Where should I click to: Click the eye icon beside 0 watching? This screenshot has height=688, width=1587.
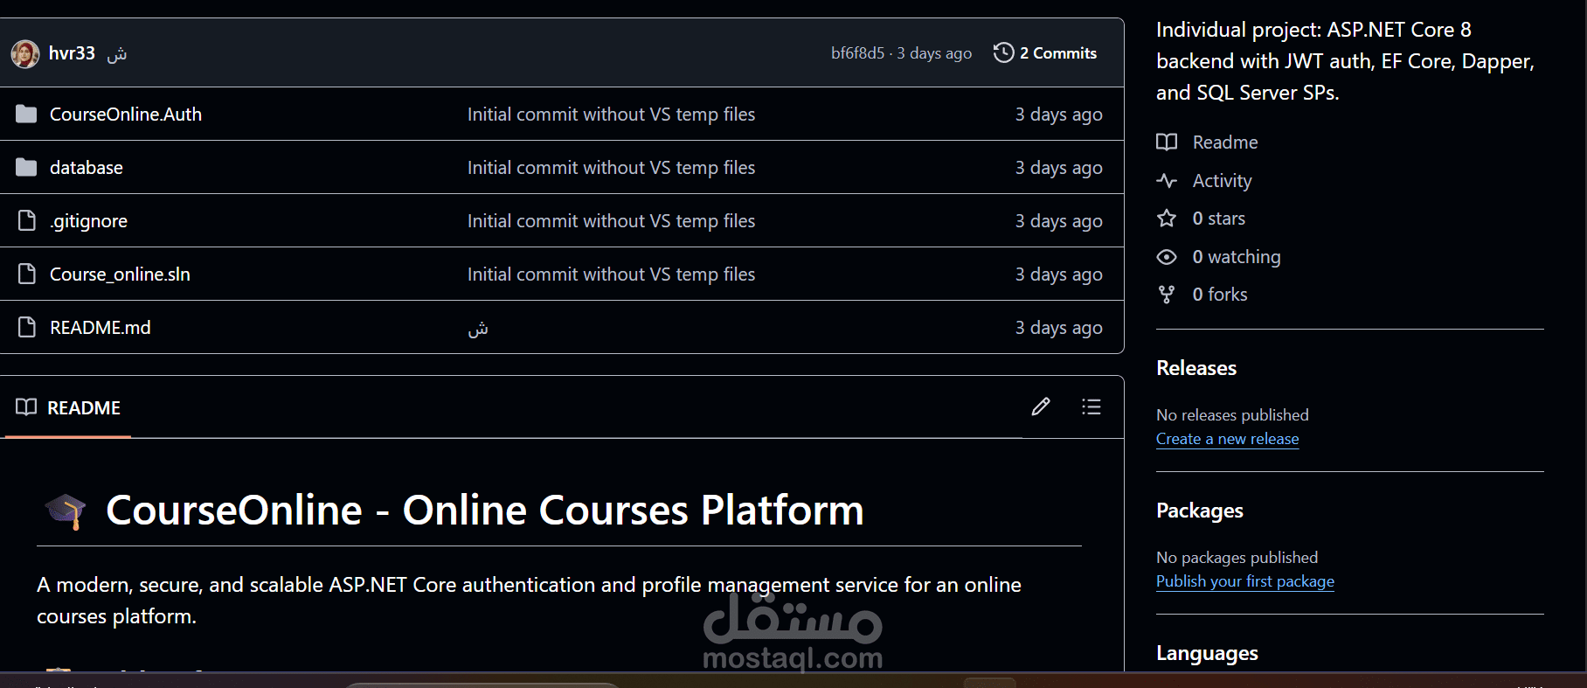pos(1167,257)
